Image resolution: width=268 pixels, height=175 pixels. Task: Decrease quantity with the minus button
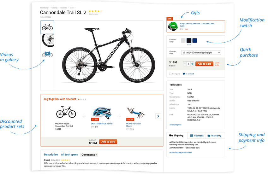(x=185, y=64)
